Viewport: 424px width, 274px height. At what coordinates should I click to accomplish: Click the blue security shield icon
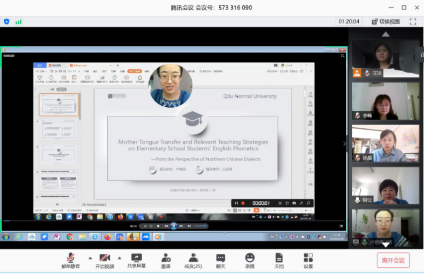click(x=7, y=21)
